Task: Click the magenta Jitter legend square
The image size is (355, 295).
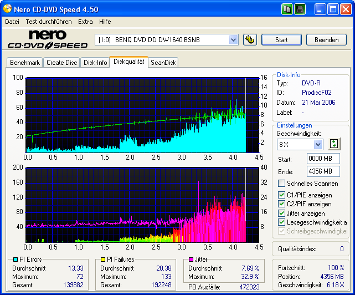Action: tap(191, 260)
